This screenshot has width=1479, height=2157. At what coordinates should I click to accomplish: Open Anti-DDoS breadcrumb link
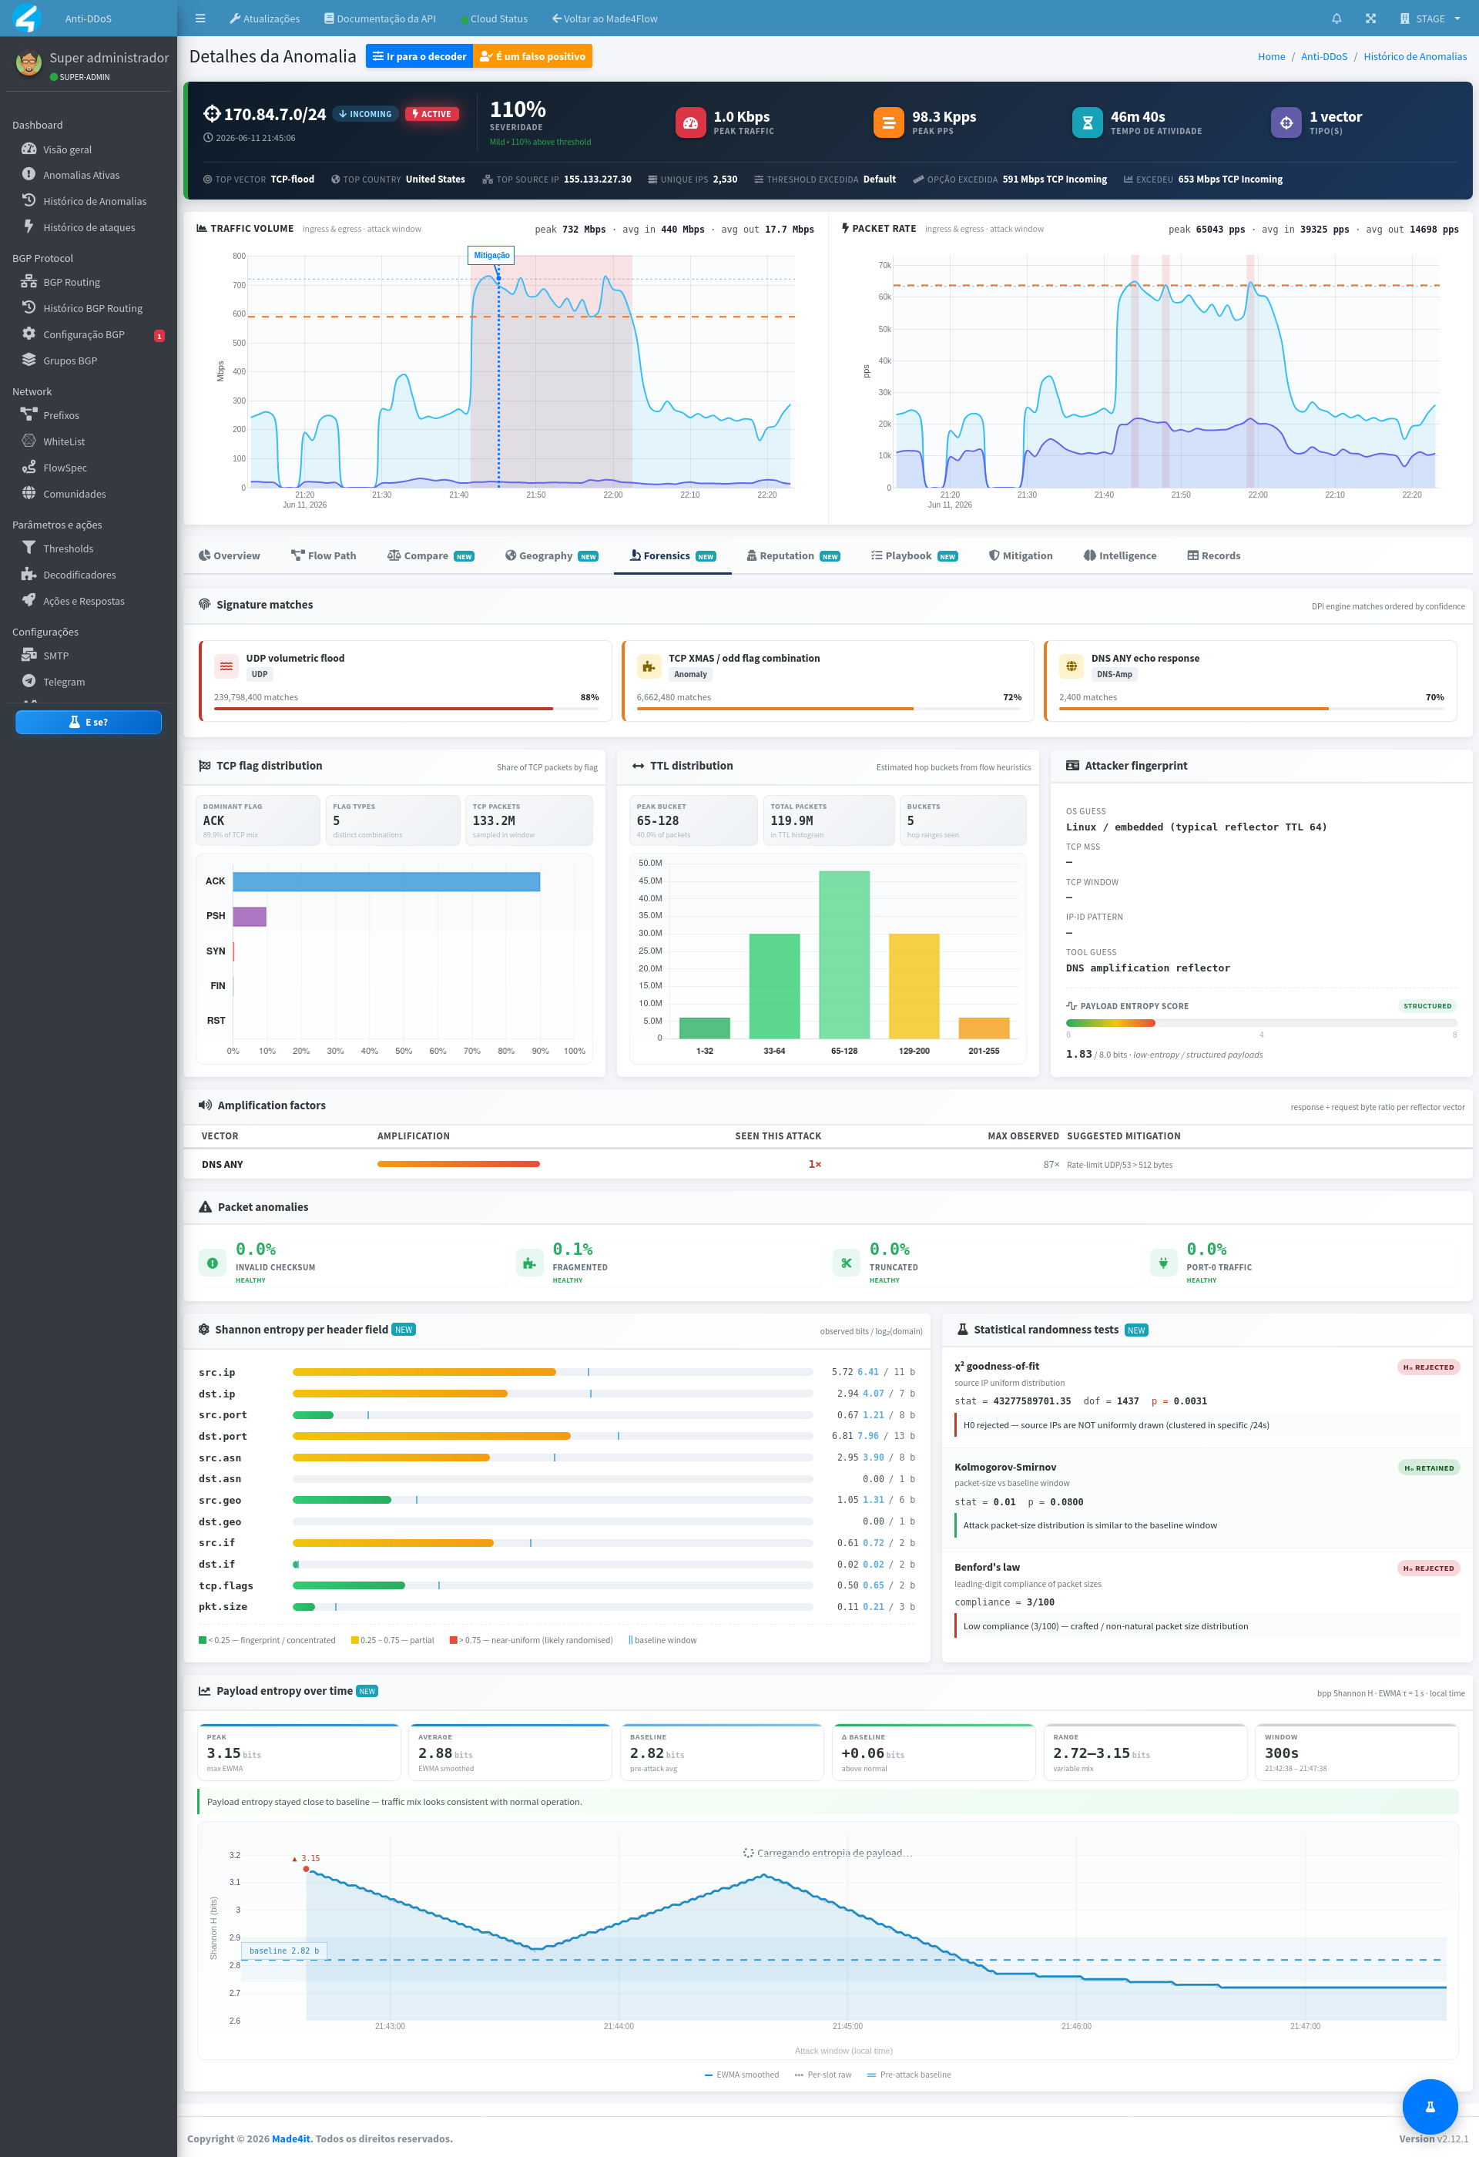pyautogui.click(x=1323, y=56)
